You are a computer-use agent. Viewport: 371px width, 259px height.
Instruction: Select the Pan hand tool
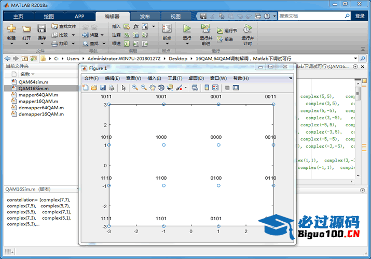pos(153,88)
